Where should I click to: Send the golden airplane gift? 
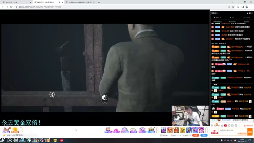(183, 130)
